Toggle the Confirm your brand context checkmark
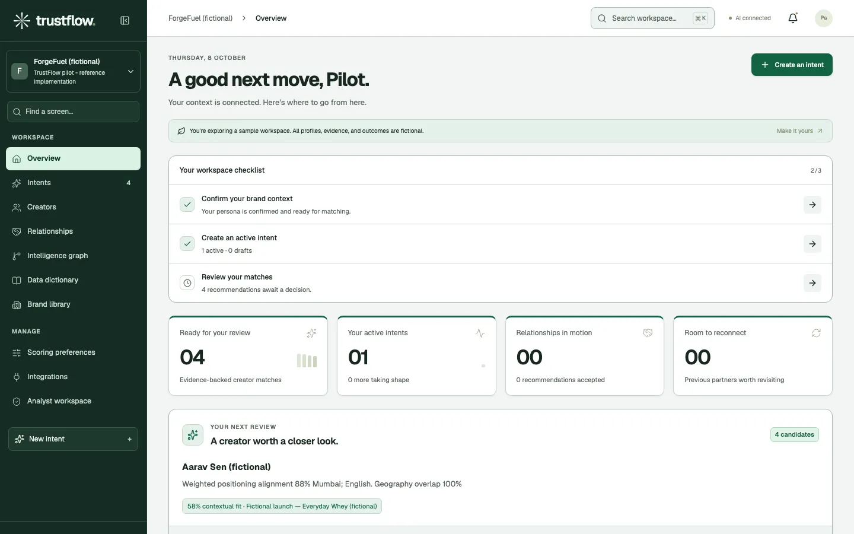Viewport: 854px width, 534px height. [x=187, y=205]
